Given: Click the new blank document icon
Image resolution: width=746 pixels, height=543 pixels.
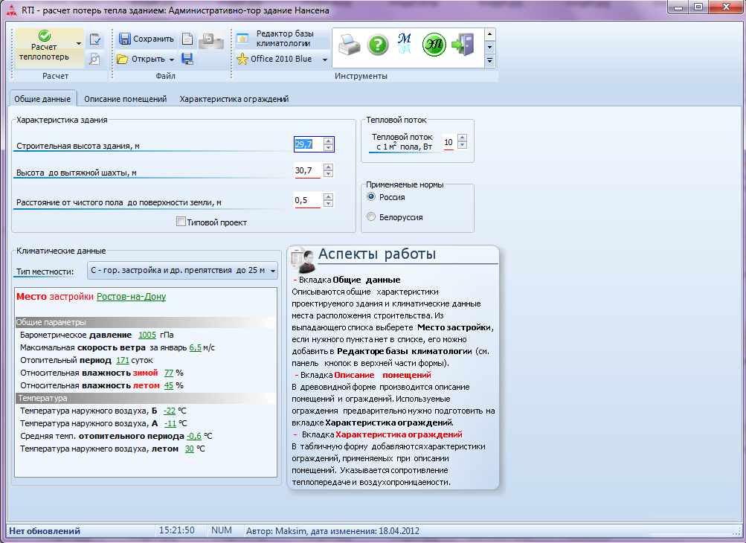Looking at the screenshot, I should (188, 39).
